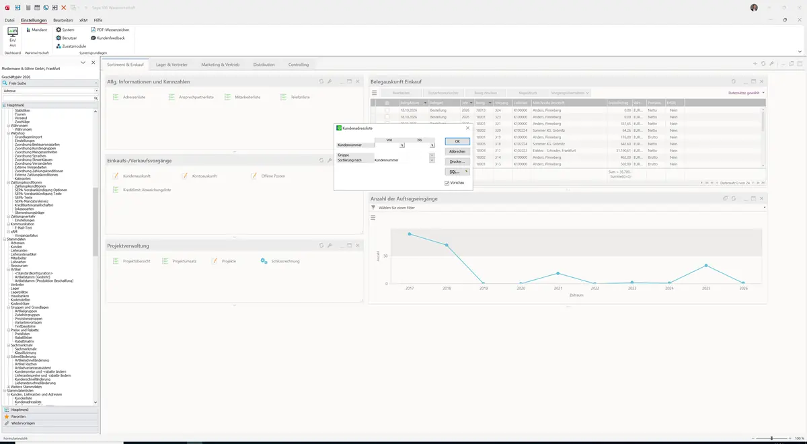Select Kundenadressliste in the navigation tree
The image size is (807, 444).
pyautogui.click(x=28, y=402)
